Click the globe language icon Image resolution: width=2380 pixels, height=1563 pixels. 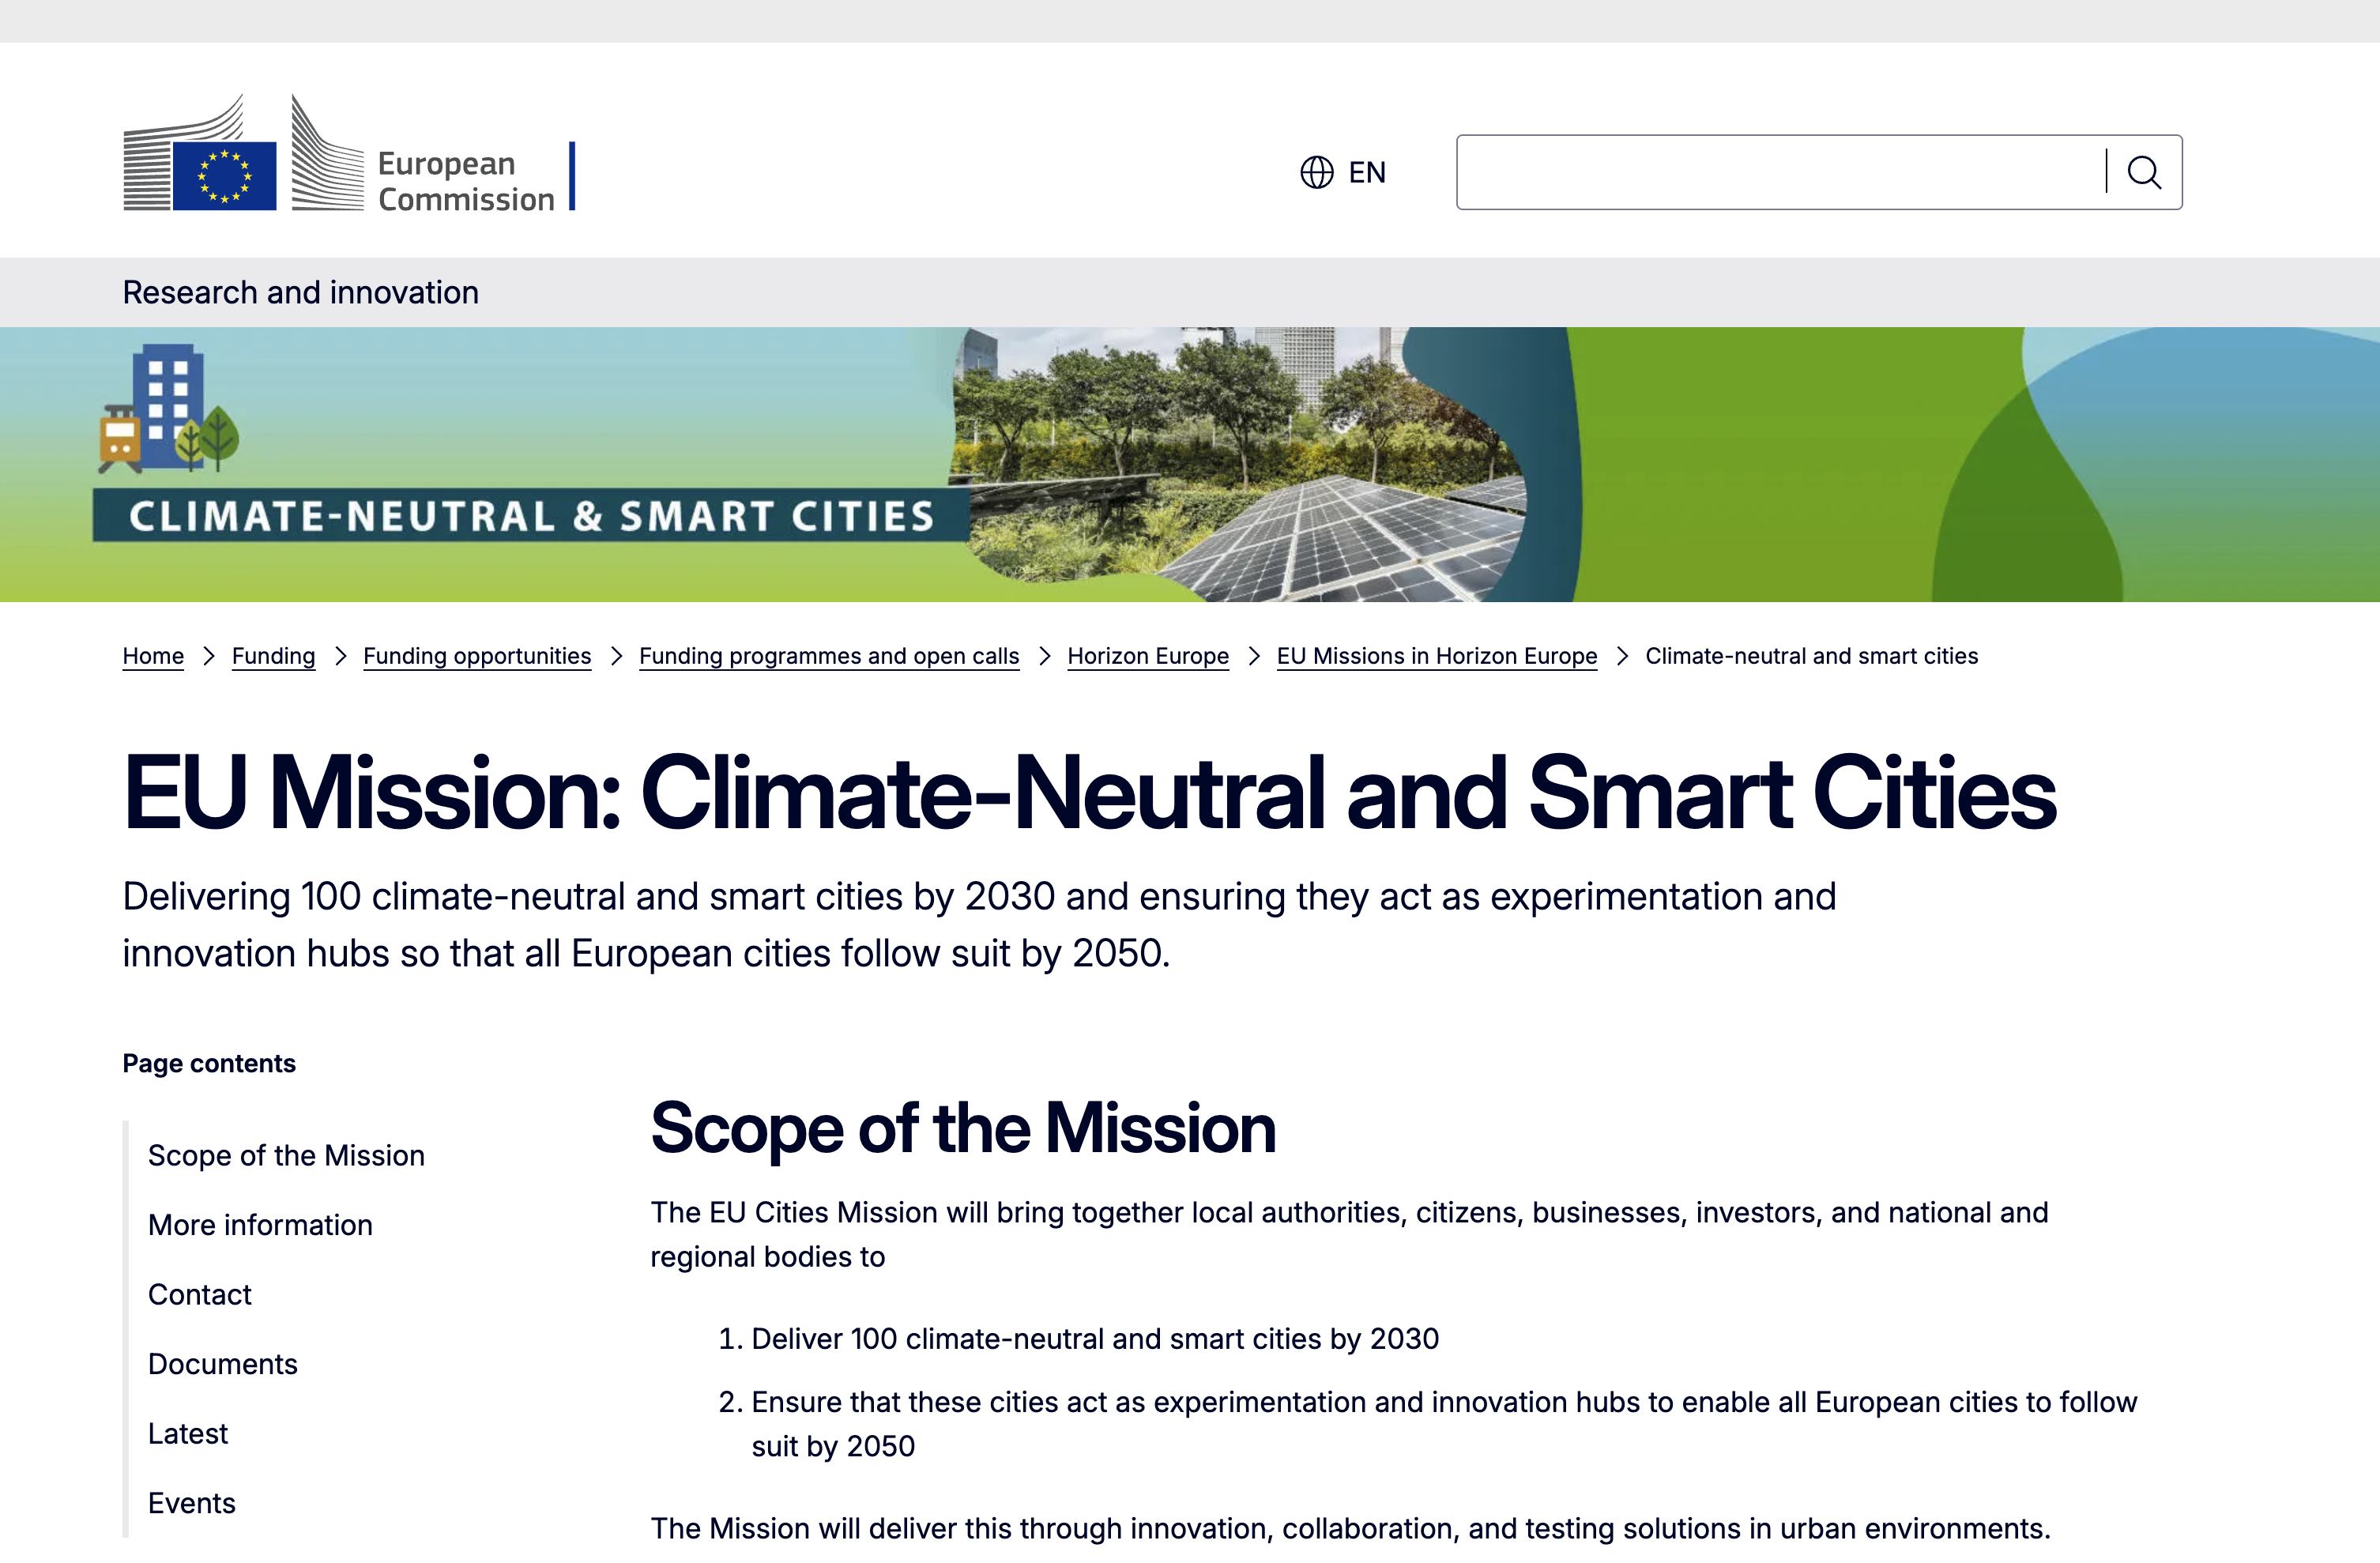point(1316,172)
